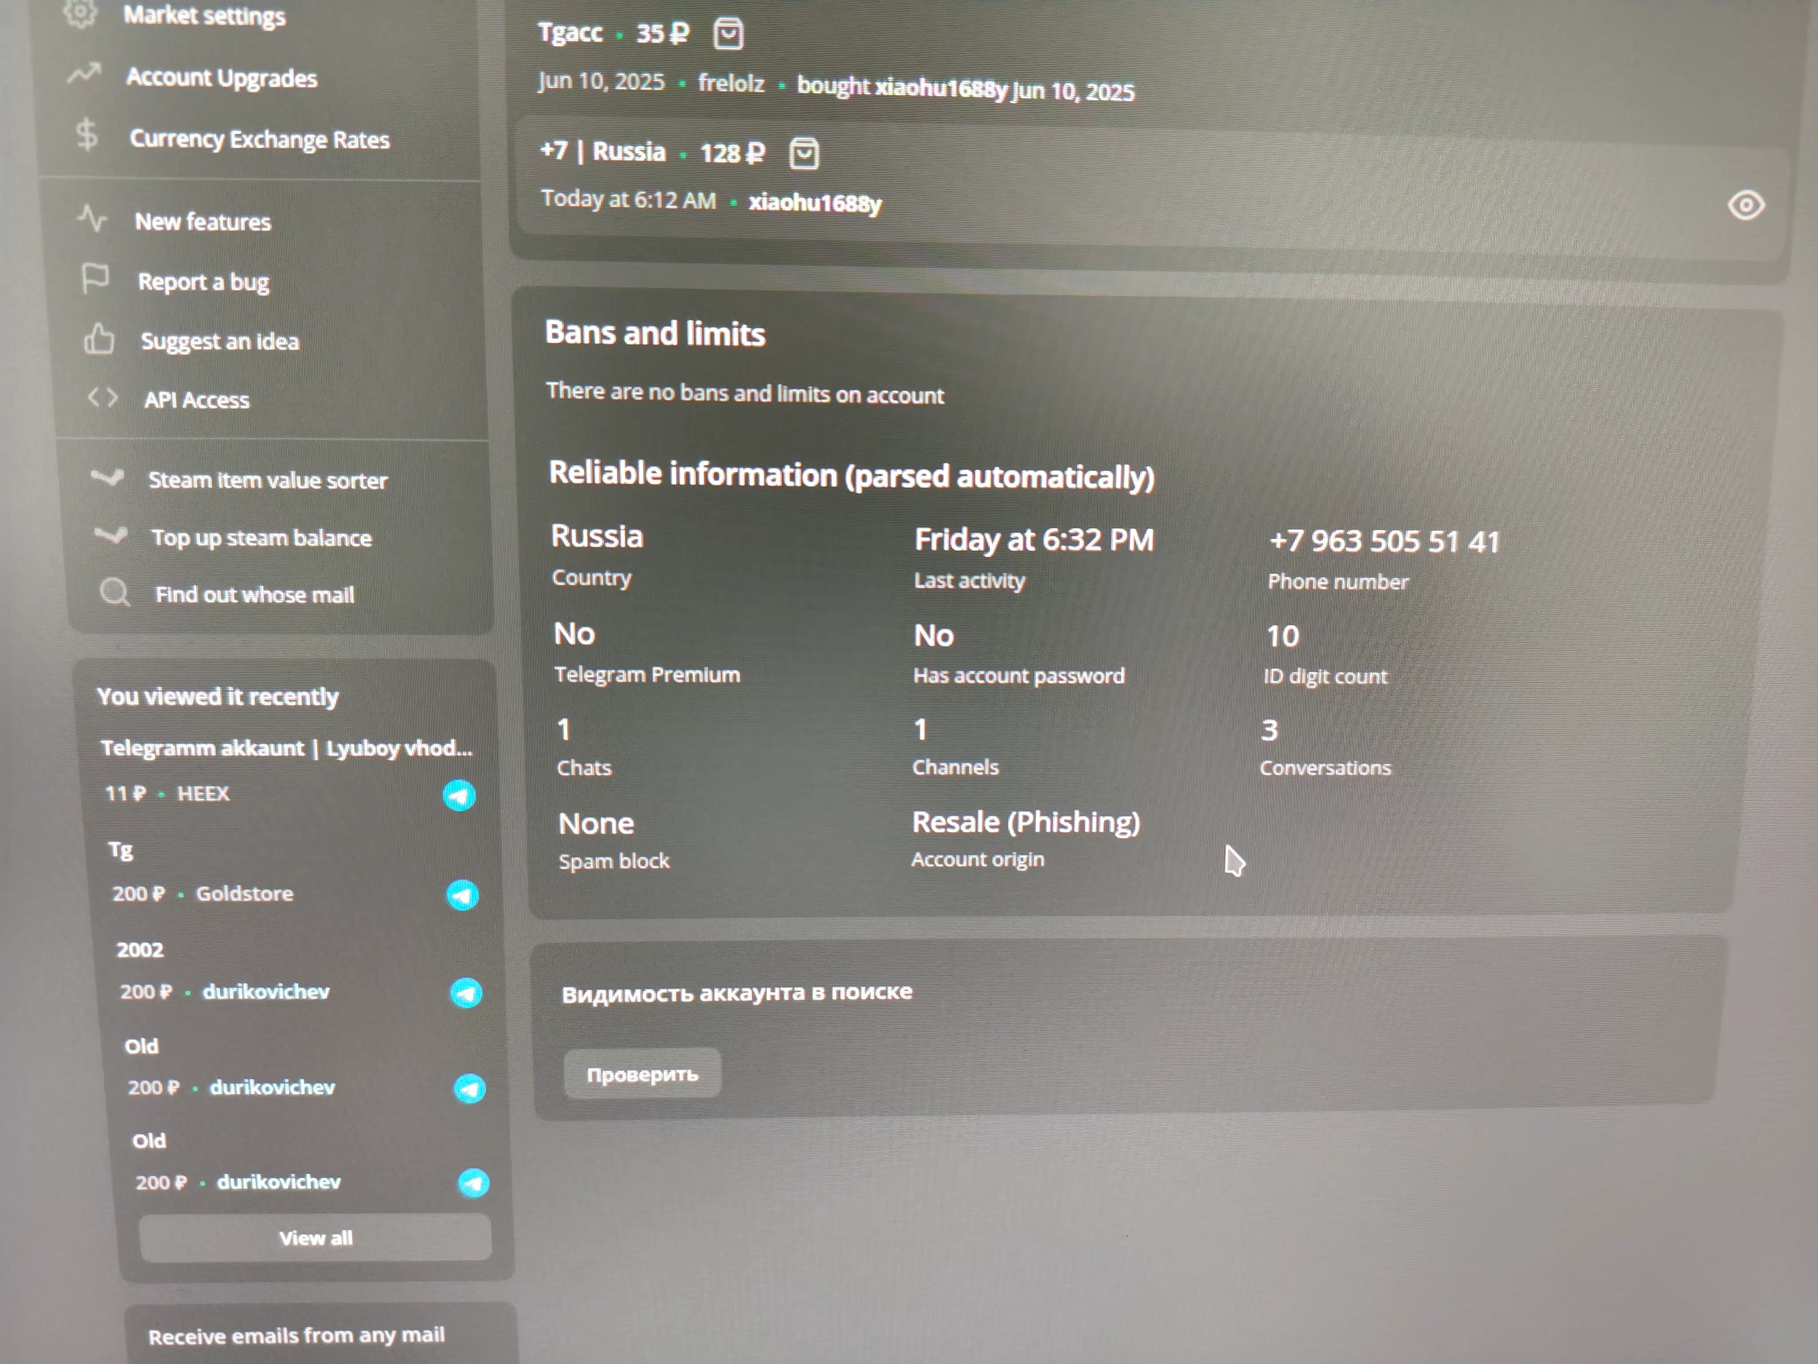Open Telegramm akkaunt Lyuboy vhod listing
Viewport: 1818px width, 1364px height.
[287, 748]
